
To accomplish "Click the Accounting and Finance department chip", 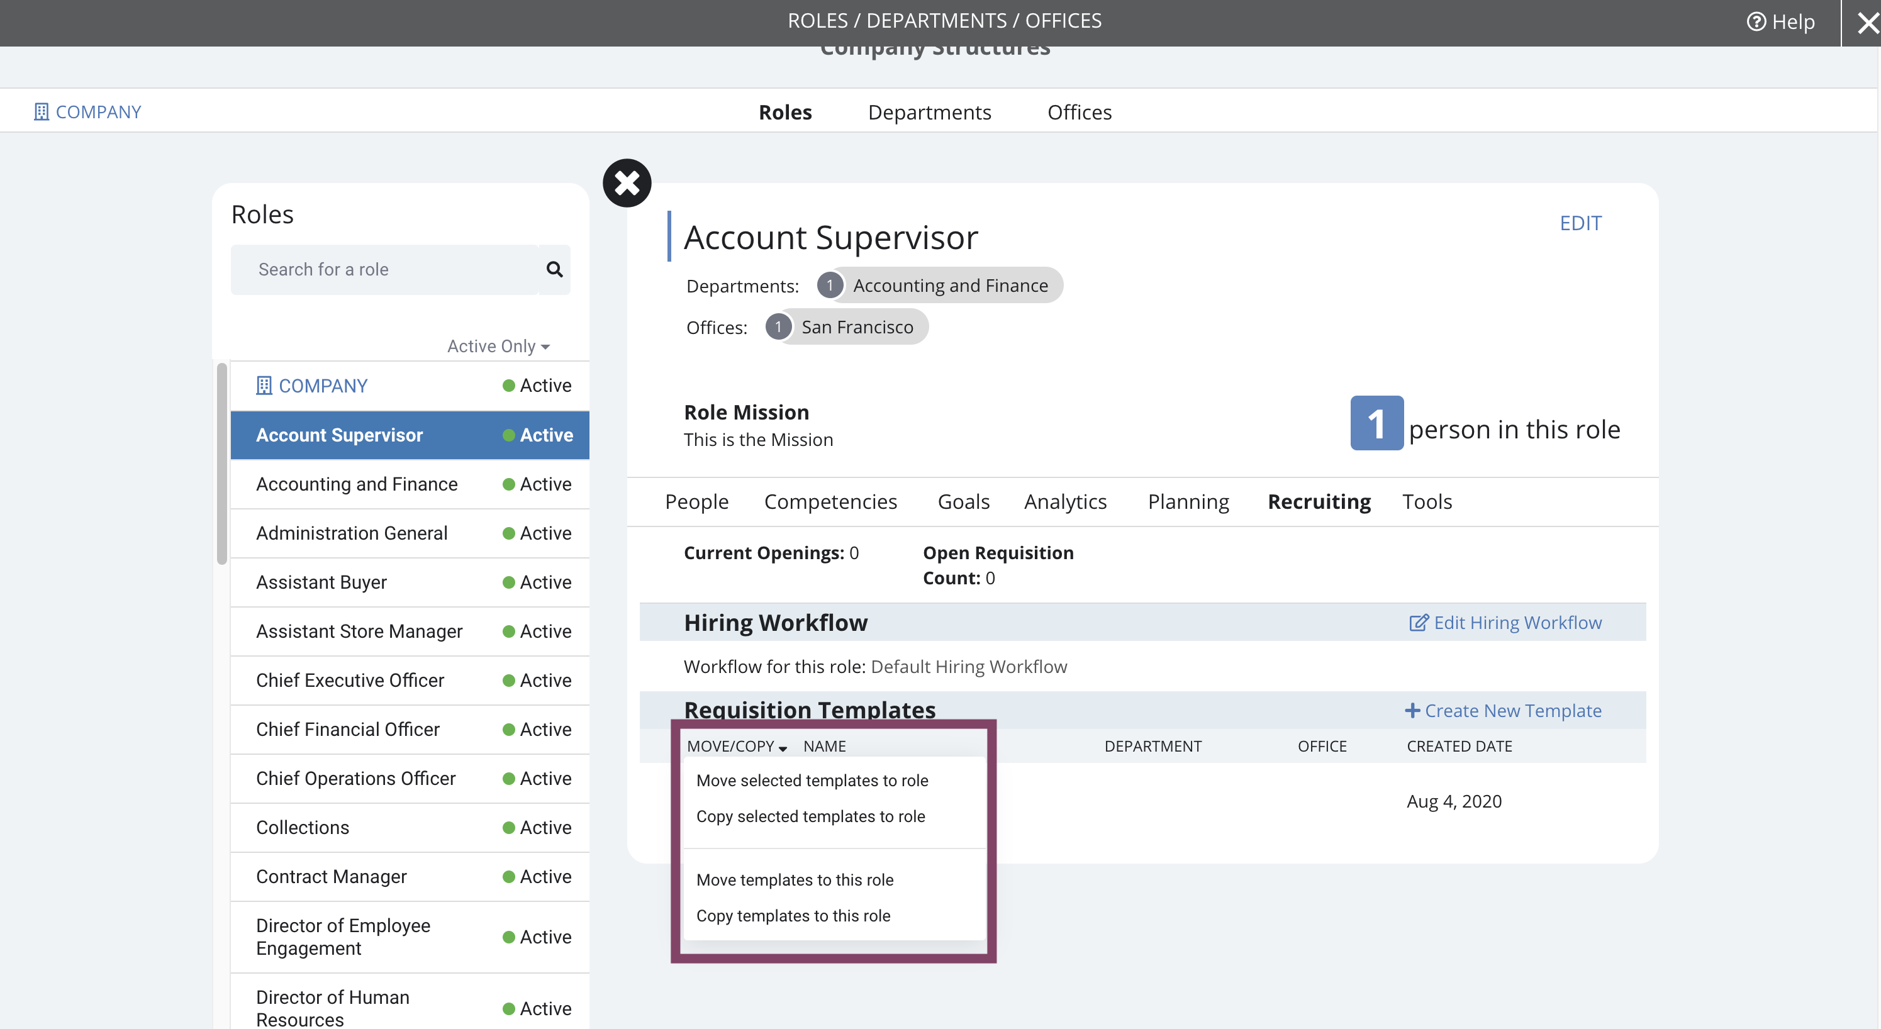I will [940, 286].
